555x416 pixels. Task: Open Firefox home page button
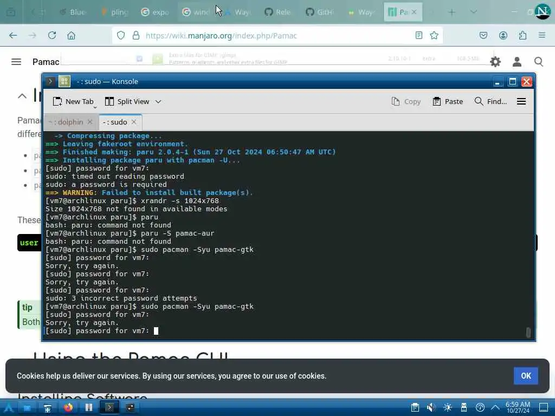coord(71,35)
